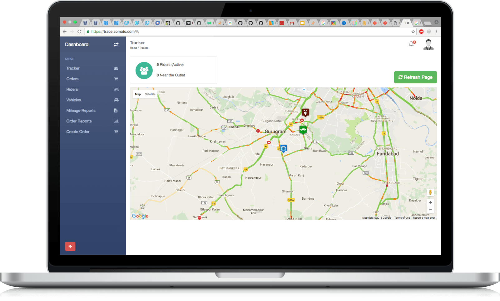The height and width of the screenshot is (301, 500).
Task: Switch to the Gmail browser tab
Action: point(292,23)
